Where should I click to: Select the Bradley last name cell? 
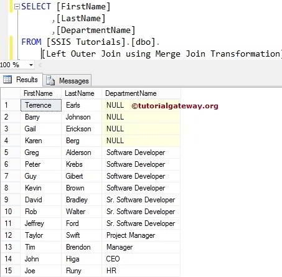point(82,200)
